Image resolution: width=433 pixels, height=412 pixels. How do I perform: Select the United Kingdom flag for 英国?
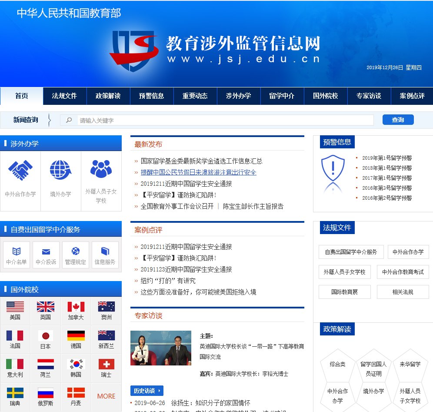[46, 306]
